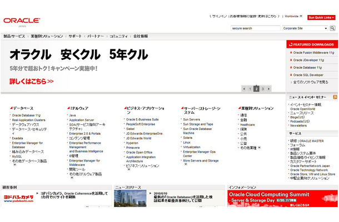Open Oracle Technology Network link
This screenshot has height=222, width=339.
(x=309, y=170)
